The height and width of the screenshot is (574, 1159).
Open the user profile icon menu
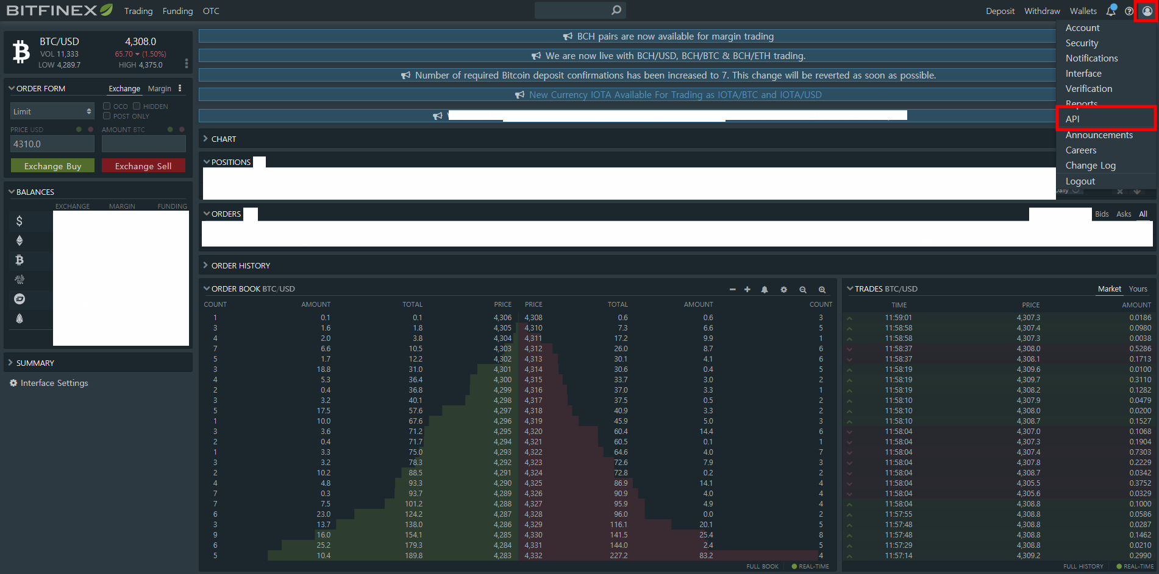[x=1147, y=11]
